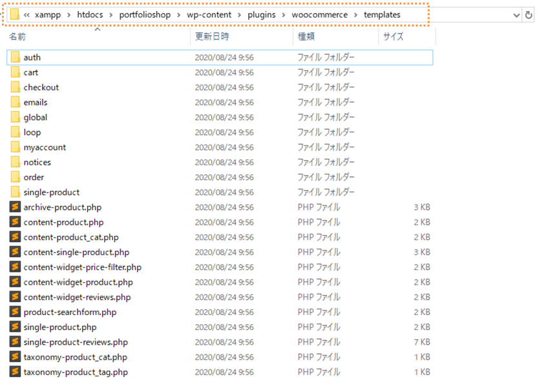Refresh the folder with the reload button

[528, 15]
